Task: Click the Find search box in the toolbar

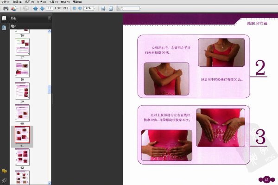Action: pos(128,8)
